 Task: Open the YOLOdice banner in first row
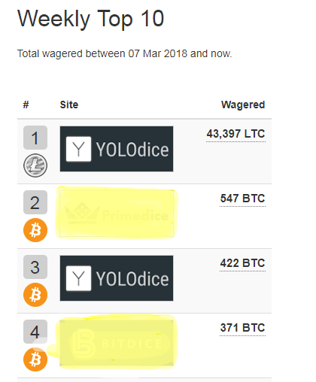117,149
